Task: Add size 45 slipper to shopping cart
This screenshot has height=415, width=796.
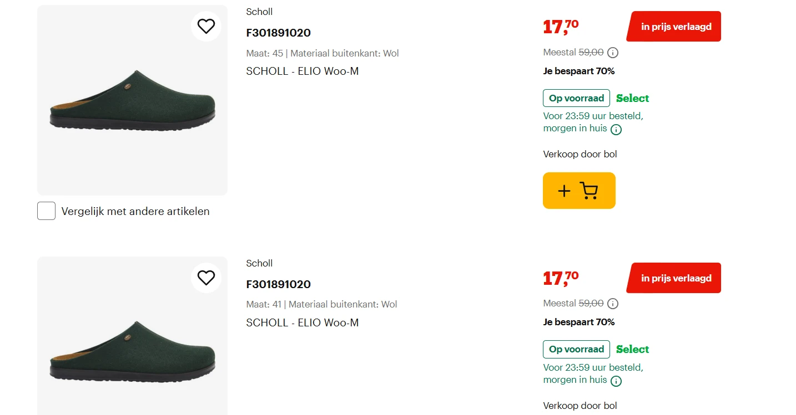Action: click(x=579, y=191)
